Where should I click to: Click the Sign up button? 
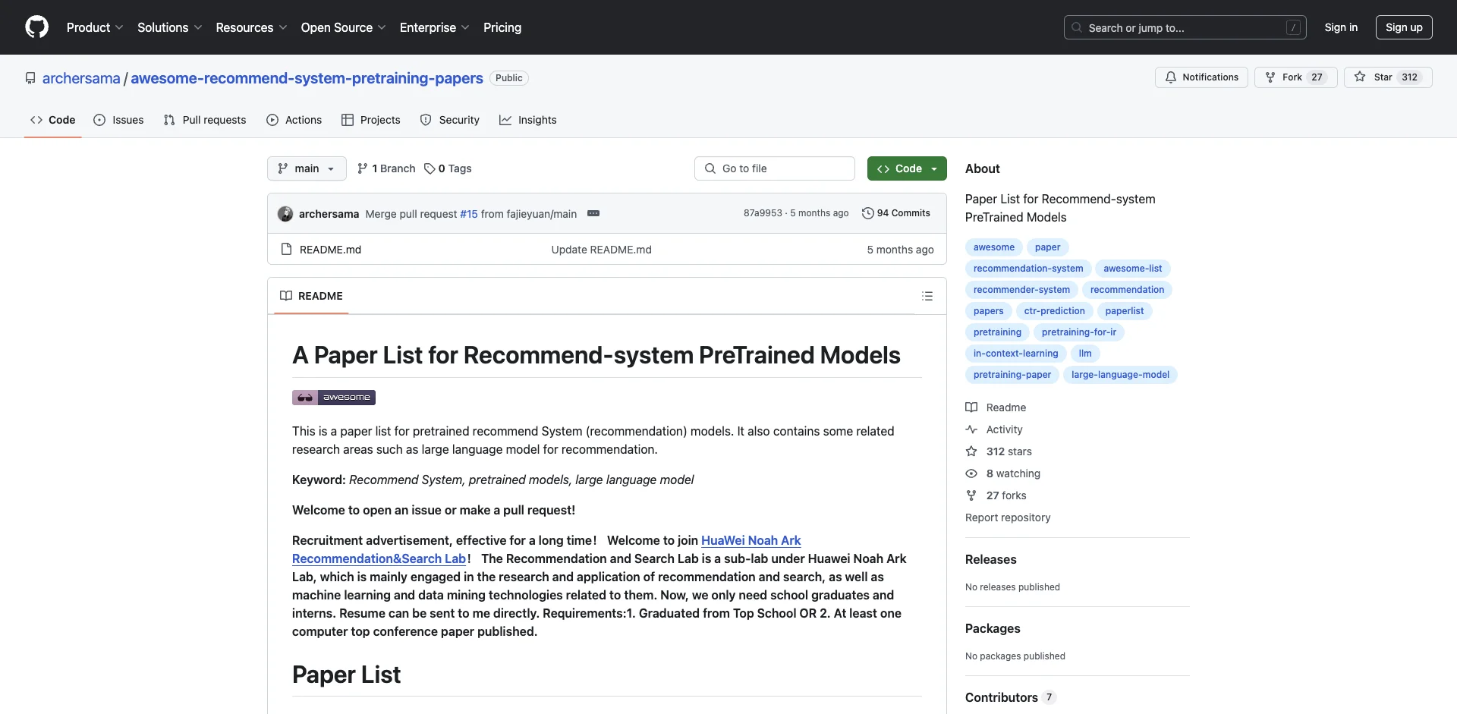pos(1404,27)
